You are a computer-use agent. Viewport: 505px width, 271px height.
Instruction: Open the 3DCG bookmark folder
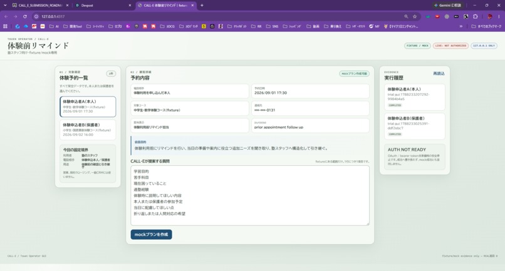click(167, 26)
